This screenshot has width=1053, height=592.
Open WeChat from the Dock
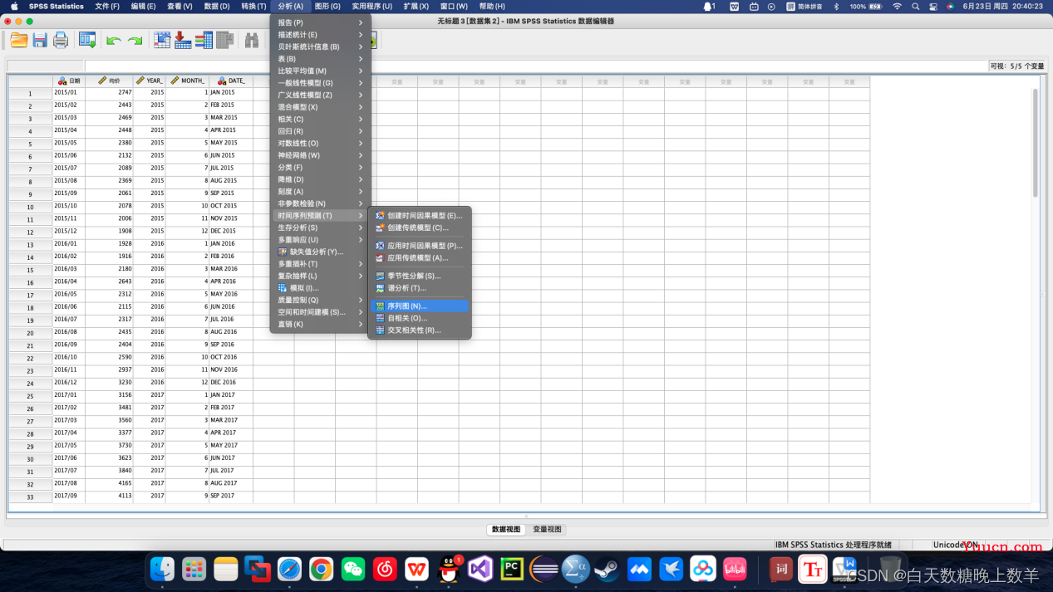(353, 569)
